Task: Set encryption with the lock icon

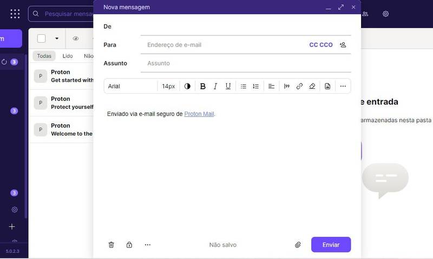Action: [129, 244]
